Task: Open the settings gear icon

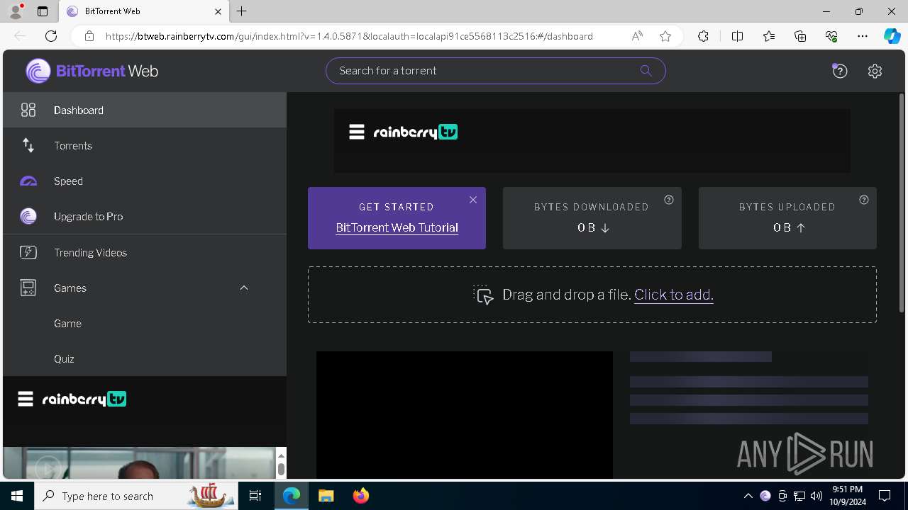Action: [x=875, y=71]
